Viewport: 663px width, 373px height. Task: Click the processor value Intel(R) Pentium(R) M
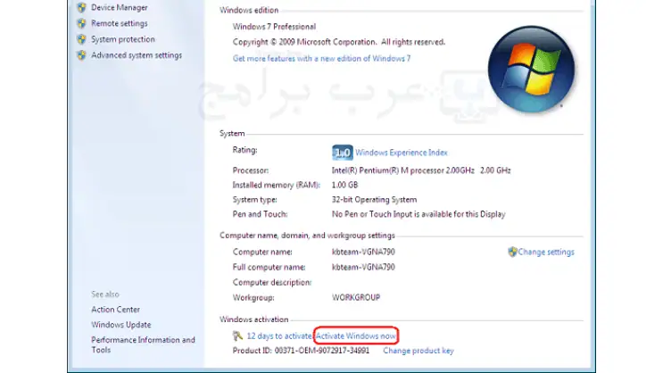pos(421,170)
